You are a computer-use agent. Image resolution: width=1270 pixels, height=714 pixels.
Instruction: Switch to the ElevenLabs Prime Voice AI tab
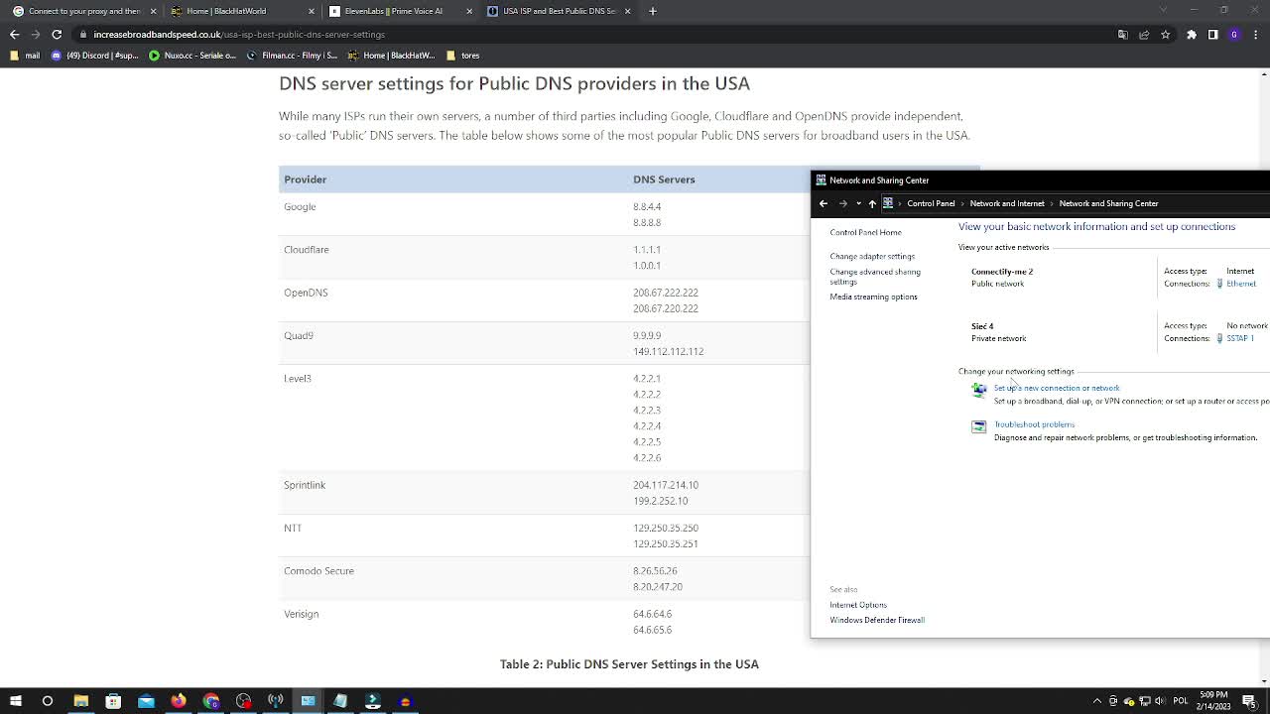pos(394,11)
